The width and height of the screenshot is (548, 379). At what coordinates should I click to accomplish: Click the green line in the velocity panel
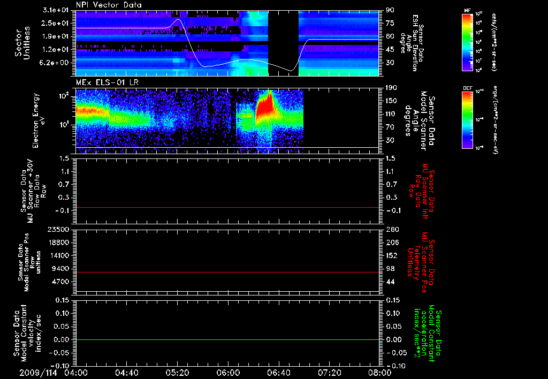(x=227, y=339)
